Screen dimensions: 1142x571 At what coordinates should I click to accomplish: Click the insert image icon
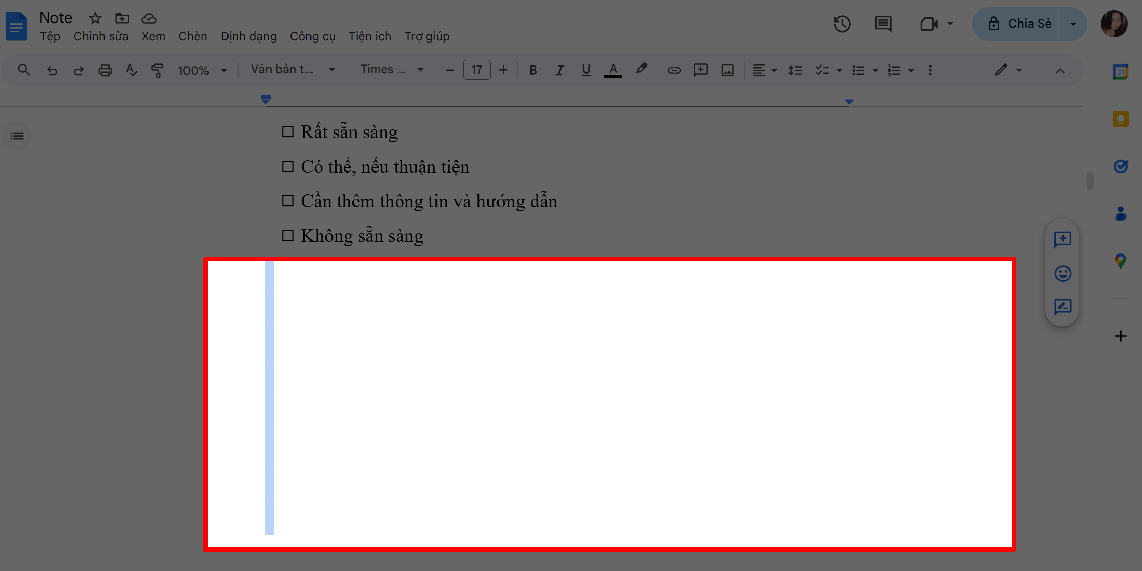coord(727,70)
